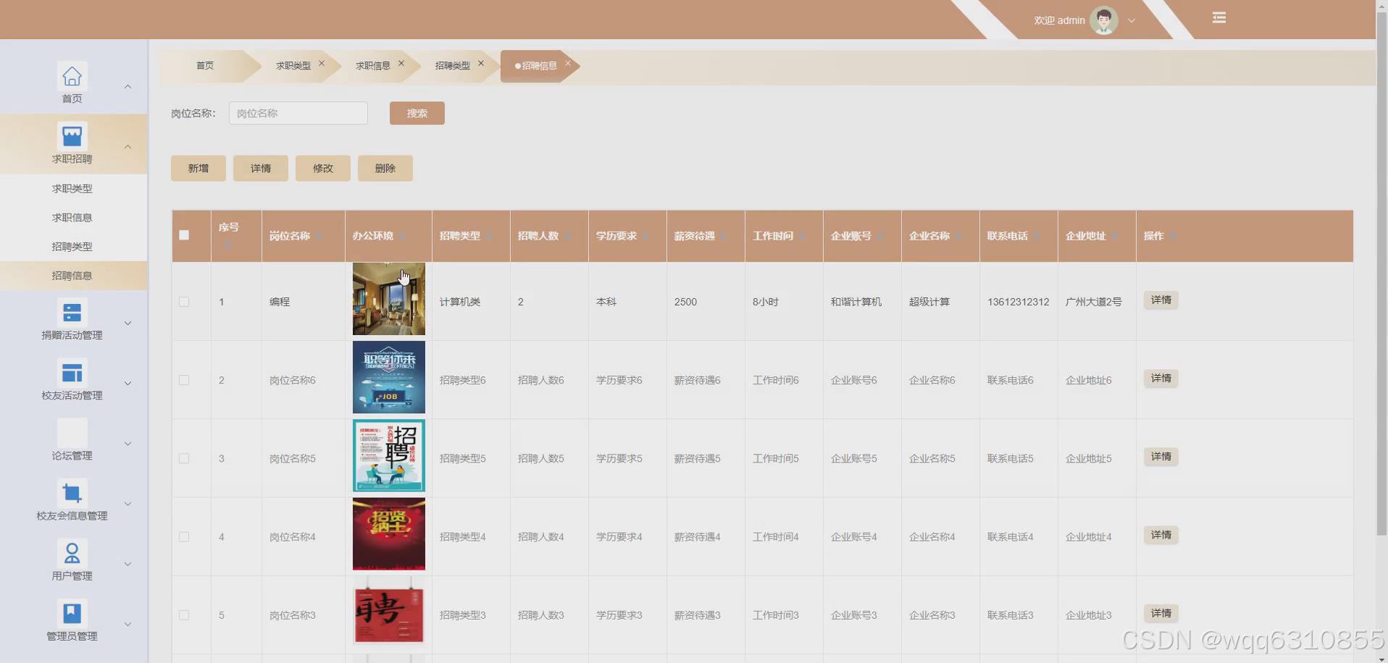
Task: Open the dropdown arrow next to admin avatar
Action: pos(1132,21)
